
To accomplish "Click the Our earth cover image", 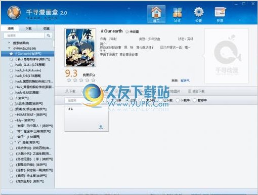I will coord(80,48).
